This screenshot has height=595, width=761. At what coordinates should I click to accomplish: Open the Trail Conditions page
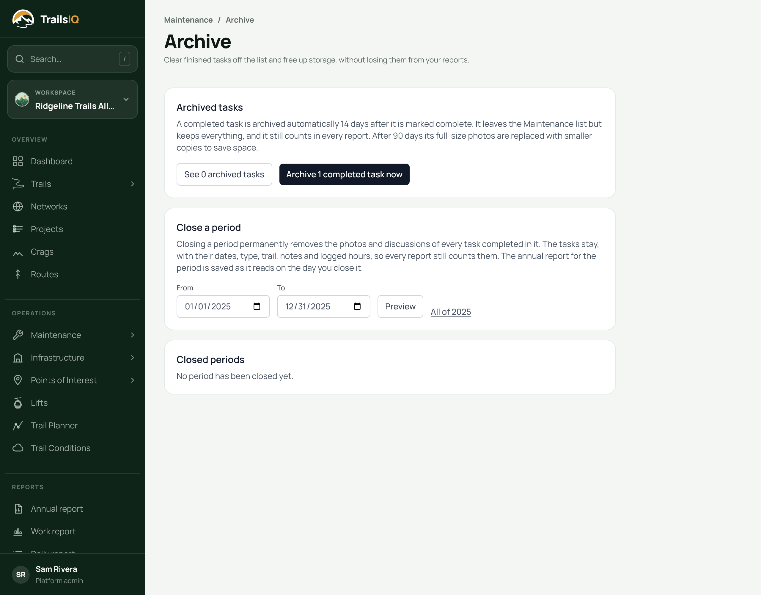[x=73, y=448]
